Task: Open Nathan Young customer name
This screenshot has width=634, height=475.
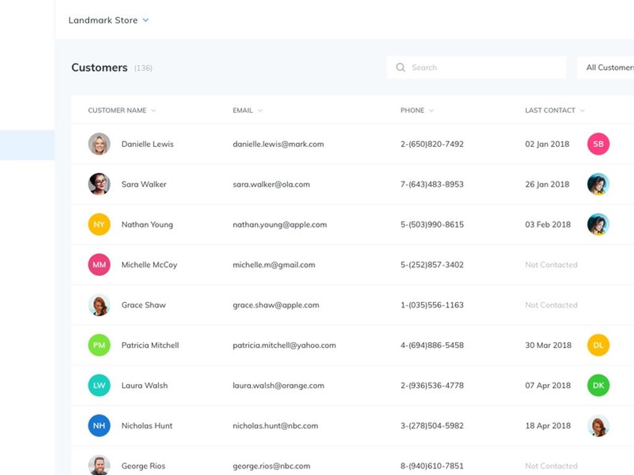Action: (x=147, y=225)
